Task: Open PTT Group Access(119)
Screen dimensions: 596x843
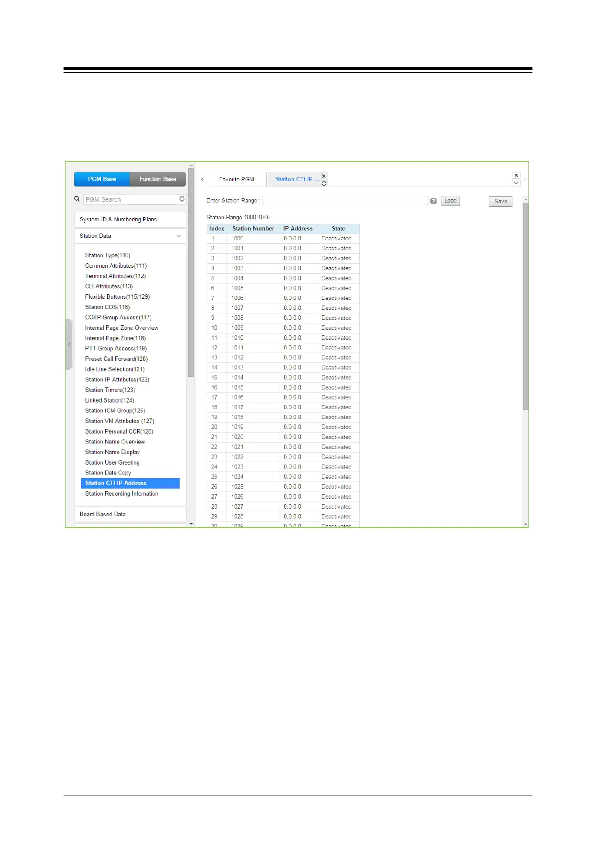Action: point(116,348)
